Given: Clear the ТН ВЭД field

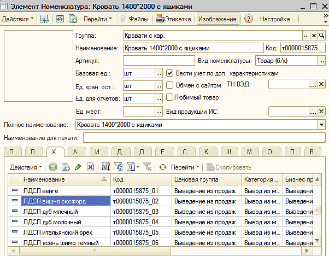Looking at the screenshot, I should pyautogui.click(x=321, y=84).
